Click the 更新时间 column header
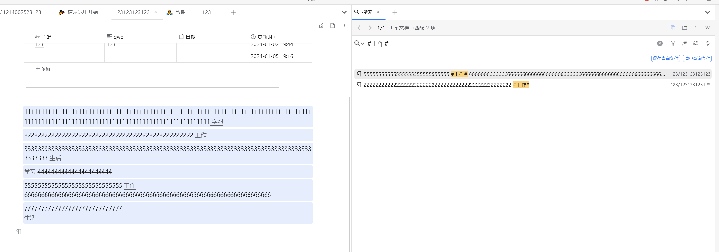719x252 pixels. click(264, 37)
